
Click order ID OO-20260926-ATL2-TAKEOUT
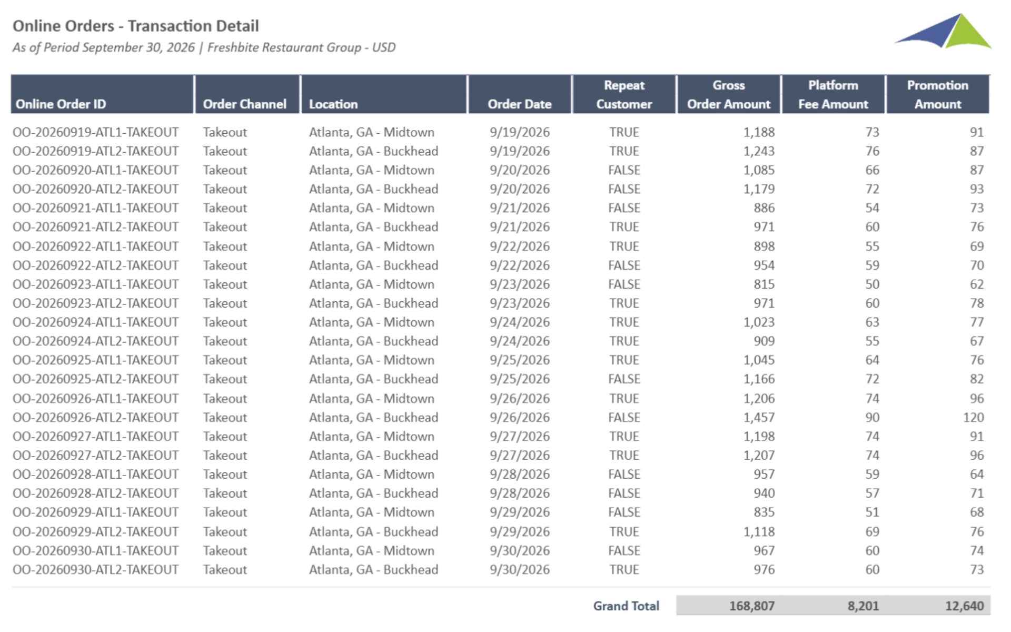point(95,417)
